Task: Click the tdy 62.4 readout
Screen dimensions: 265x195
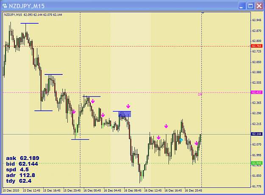Action: 19,181
